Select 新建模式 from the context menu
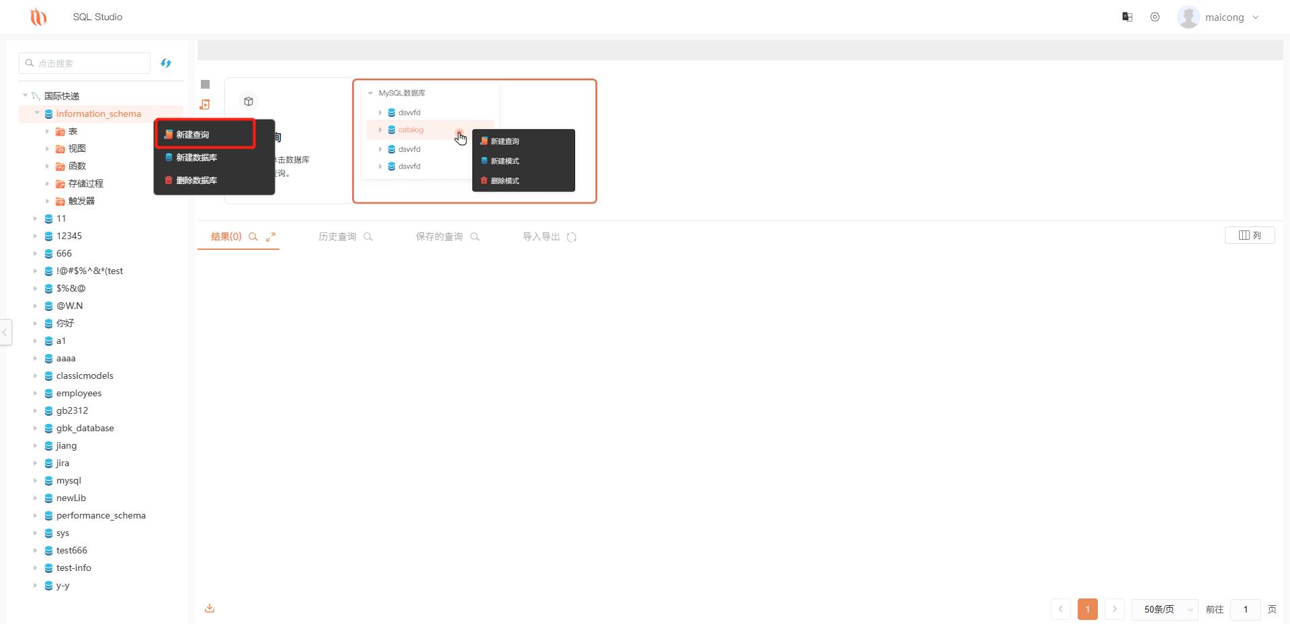1290x624 pixels. point(505,161)
